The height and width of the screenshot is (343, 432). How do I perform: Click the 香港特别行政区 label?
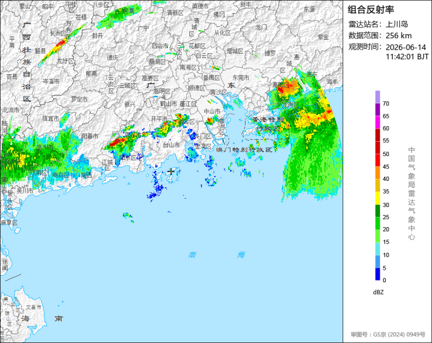click(268, 124)
